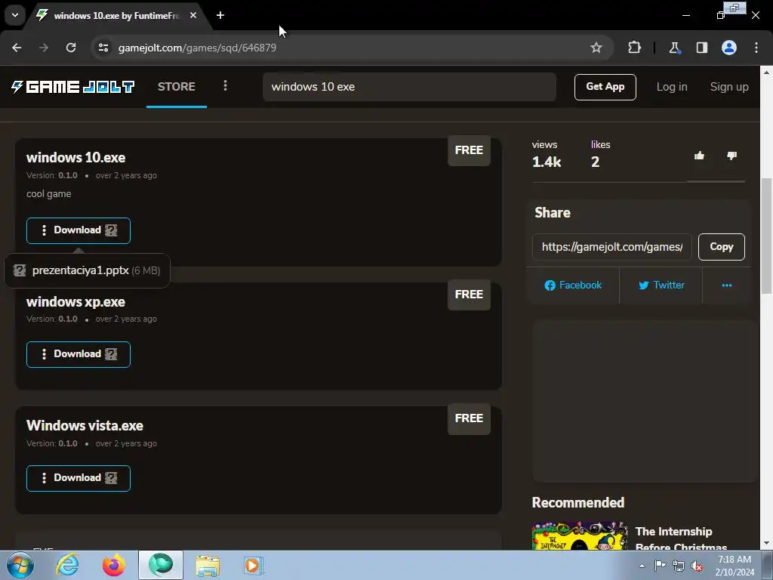Download windows xp.exe package
The width and height of the screenshot is (773, 580).
point(79,354)
